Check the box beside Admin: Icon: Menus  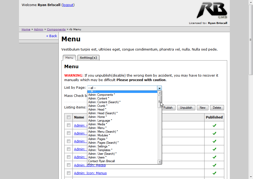pyautogui.click(x=69, y=173)
